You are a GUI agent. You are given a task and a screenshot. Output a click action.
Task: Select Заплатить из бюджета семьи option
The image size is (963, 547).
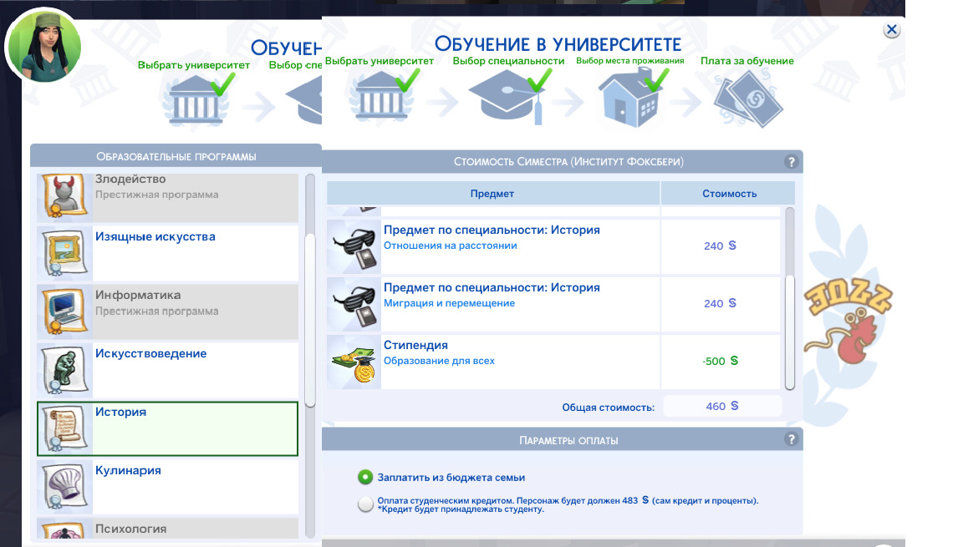[x=365, y=477]
